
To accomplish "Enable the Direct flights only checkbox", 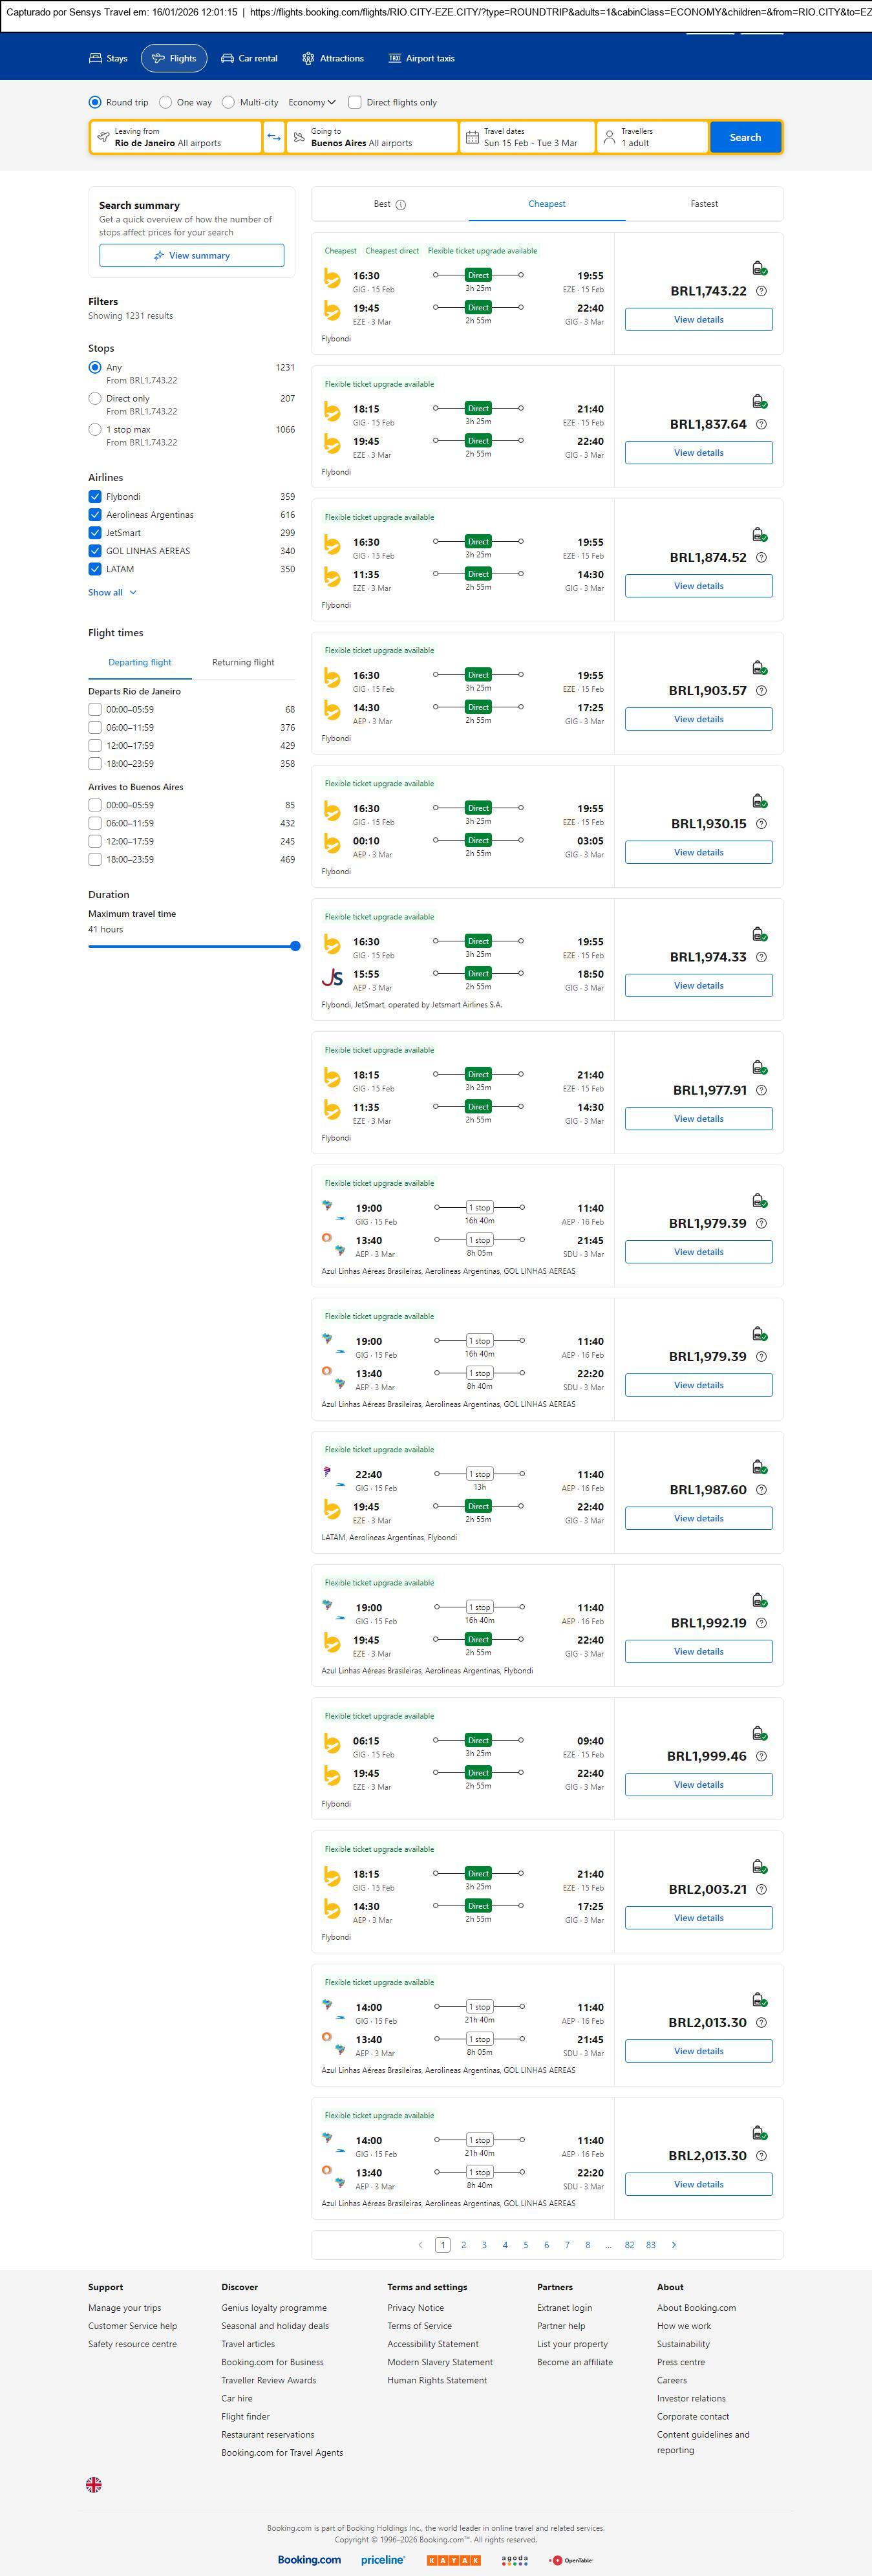I will [x=354, y=102].
